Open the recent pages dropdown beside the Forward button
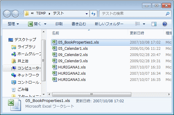This screenshot has width=174, height=115. coord(21,14)
